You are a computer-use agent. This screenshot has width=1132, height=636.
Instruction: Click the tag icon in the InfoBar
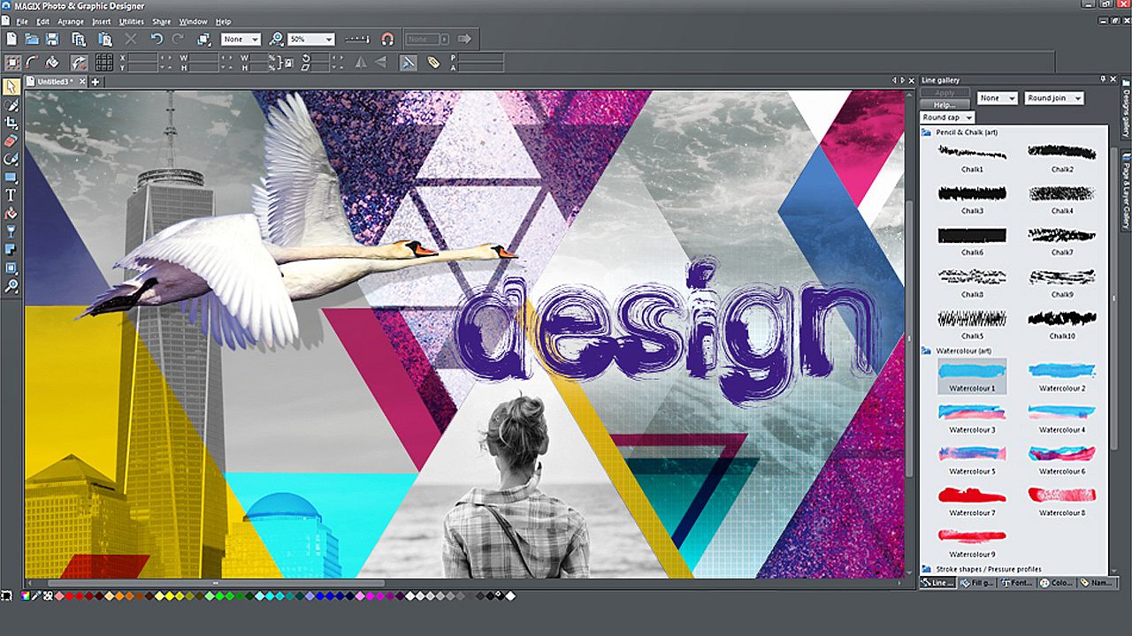[x=433, y=63]
